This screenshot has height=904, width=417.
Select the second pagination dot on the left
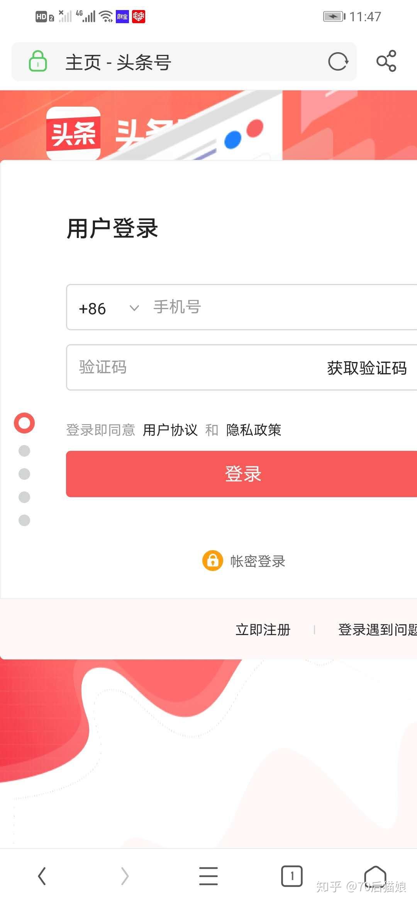tap(24, 450)
